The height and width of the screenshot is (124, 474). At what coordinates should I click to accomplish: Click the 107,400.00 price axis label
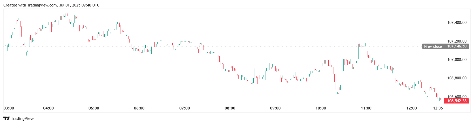click(x=457, y=23)
